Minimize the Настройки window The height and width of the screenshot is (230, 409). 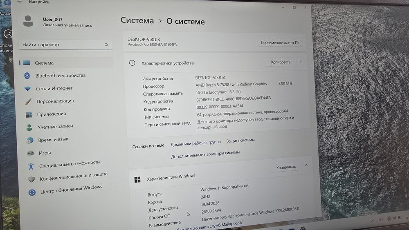point(283,7)
